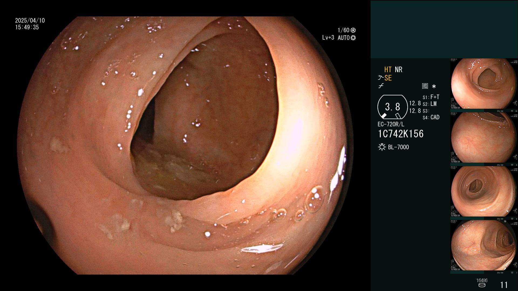Click the BL-7000 light source label
This screenshot has width=518, height=291.
398,147
